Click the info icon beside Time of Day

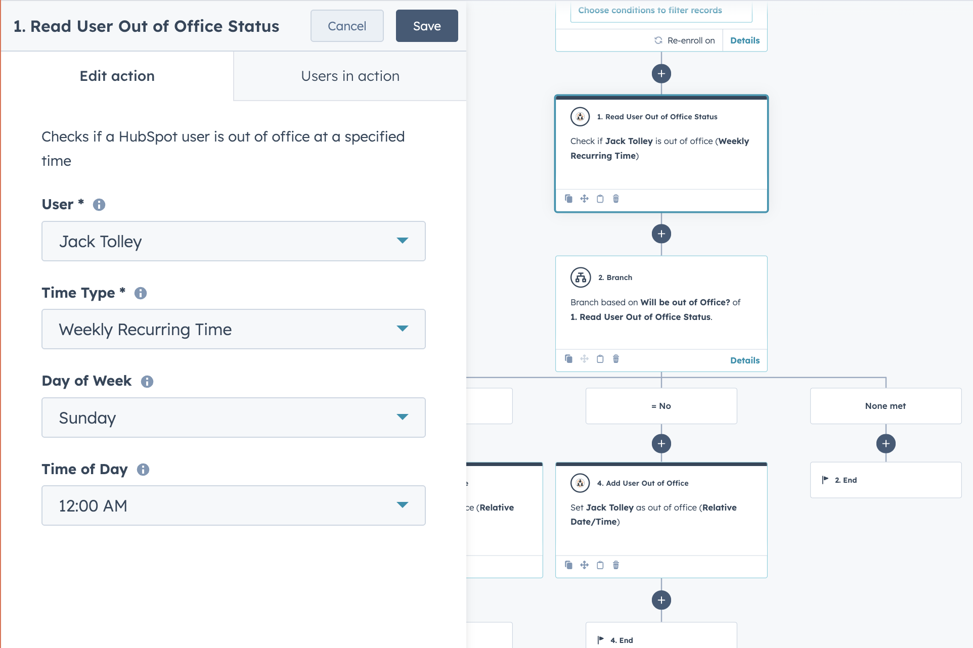point(143,470)
